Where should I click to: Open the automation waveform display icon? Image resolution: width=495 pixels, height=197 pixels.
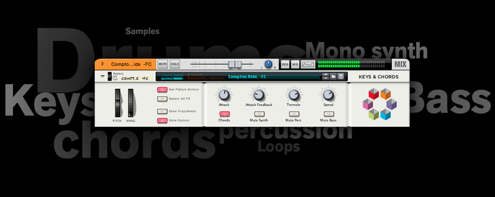coord(308,64)
